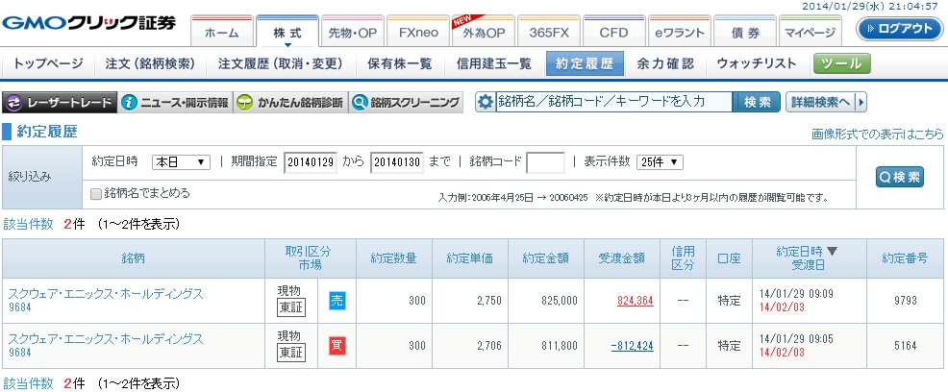Click the ログアウト button
Image resolution: width=948 pixels, height=392 pixels.
point(898,29)
